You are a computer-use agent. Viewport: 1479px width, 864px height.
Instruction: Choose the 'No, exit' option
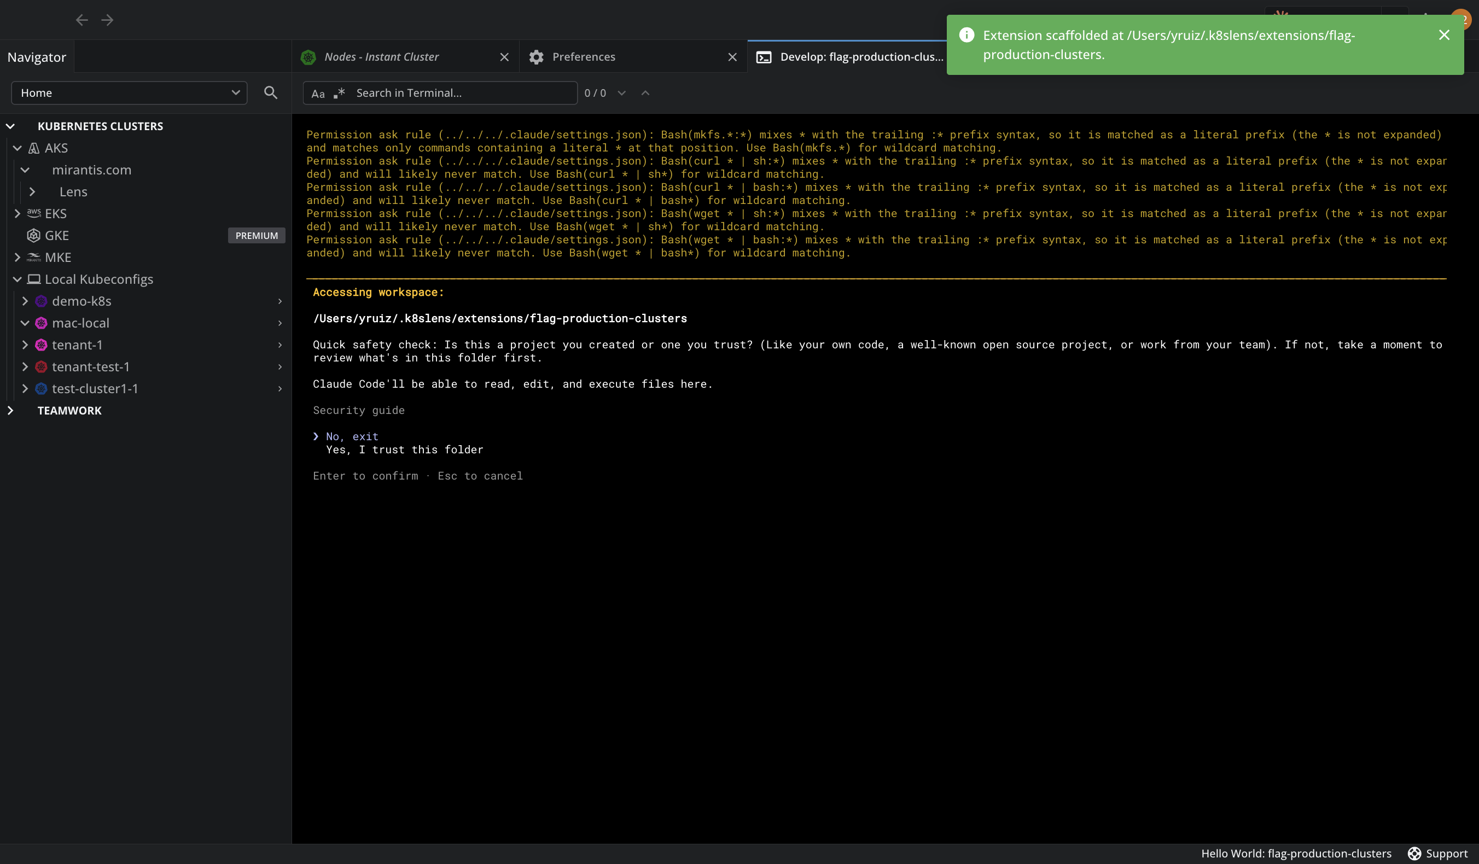352,437
